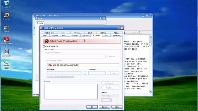Switch to the Overlay tab
Viewport: 198px width, 111px height.
point(77,33)
